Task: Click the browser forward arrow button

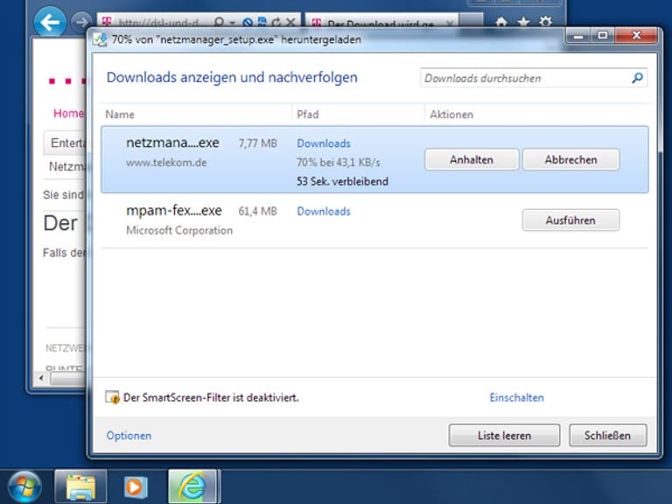Action: pos(81,22)
